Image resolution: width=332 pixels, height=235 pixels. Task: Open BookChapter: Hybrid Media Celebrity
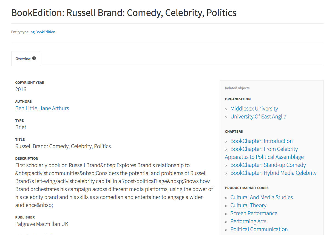pos(273,173)
